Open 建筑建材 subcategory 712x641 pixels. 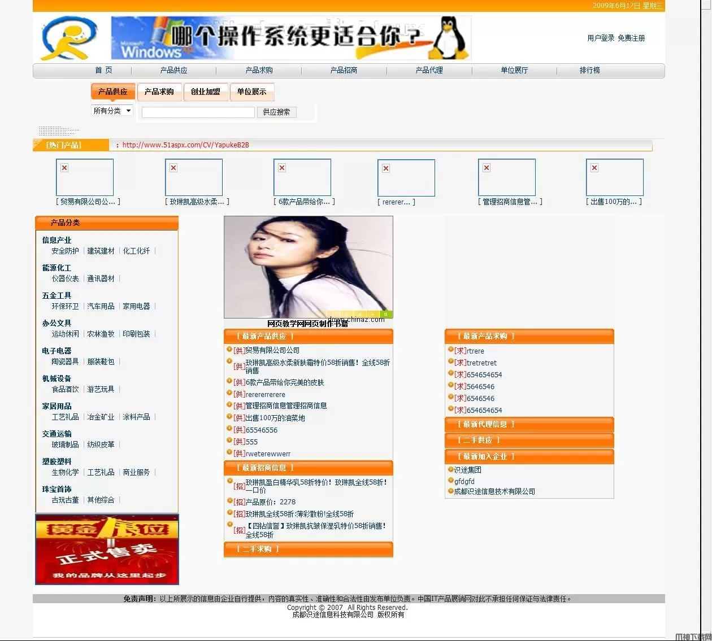[x=101, y=251]
